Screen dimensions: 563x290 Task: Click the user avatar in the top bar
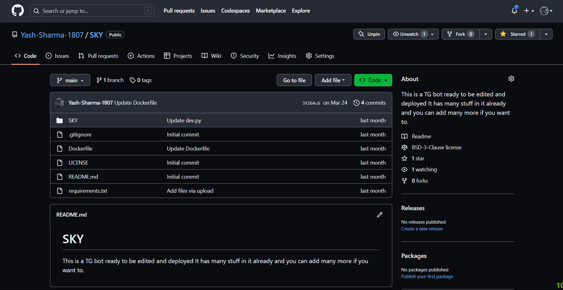[x=544, y=11]
